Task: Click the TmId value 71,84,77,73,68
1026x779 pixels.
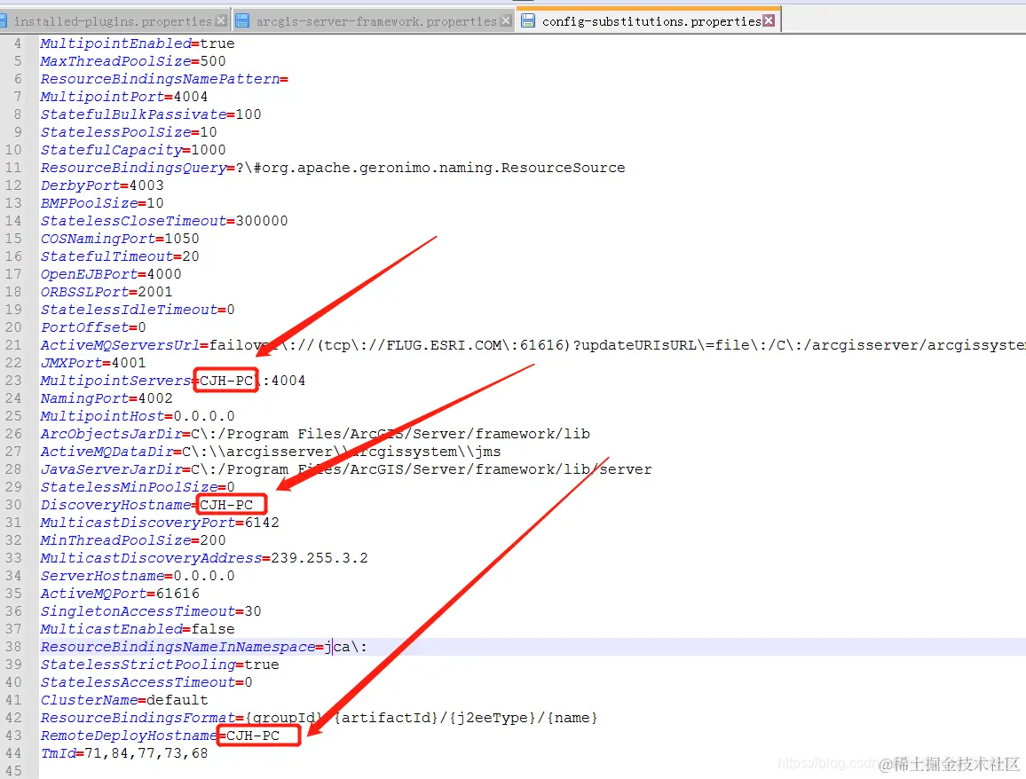Action: (146, 753)
